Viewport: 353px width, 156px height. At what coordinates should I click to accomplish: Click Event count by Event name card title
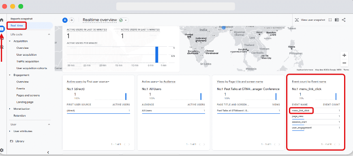(309, 82)
